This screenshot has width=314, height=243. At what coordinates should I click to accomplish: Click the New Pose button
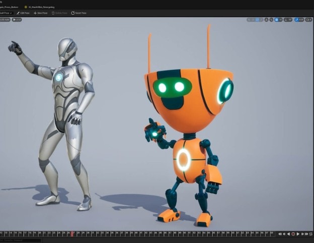[x=40, y=13]
